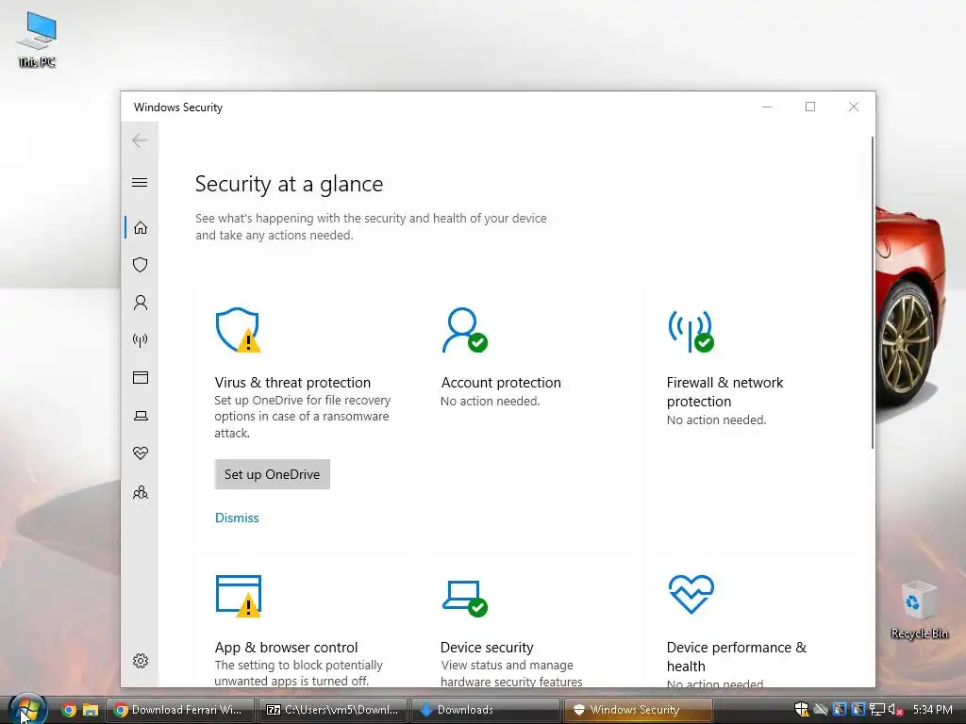Open App & browser control heading

point(286,647)
